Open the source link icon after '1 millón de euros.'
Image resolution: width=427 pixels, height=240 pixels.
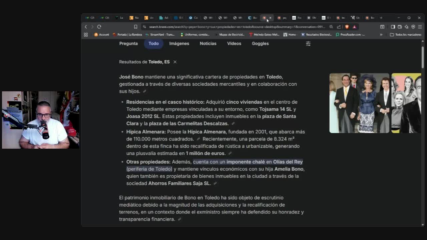(x=230, y=153)
